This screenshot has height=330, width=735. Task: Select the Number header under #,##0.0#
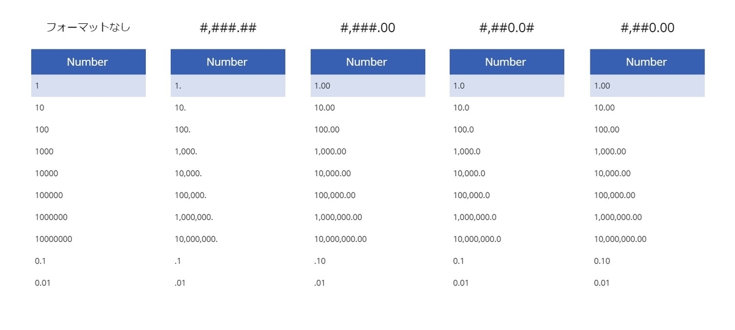(507, 62)
